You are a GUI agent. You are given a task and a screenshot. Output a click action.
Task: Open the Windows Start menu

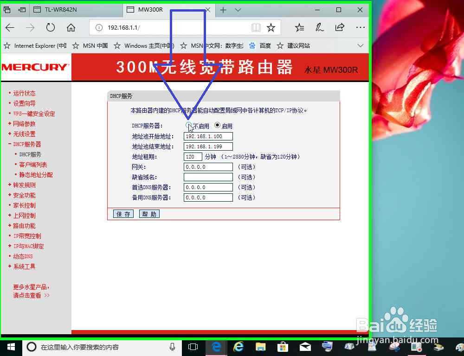tap(11, 347)
